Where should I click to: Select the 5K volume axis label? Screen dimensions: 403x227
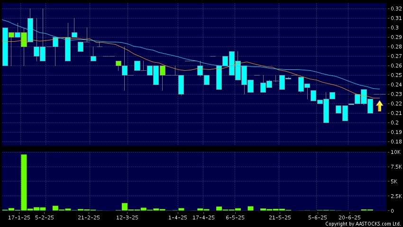click(394, 181)
